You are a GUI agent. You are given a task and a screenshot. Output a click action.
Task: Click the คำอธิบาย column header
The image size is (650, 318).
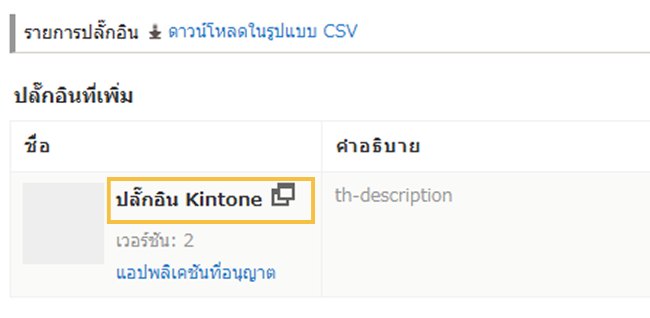[x=377, y=146]
